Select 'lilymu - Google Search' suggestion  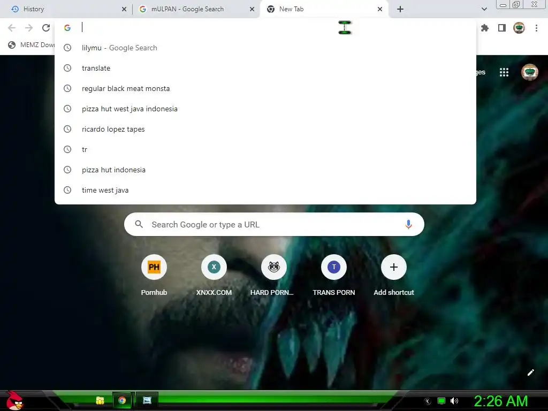[x=265, y=48]
